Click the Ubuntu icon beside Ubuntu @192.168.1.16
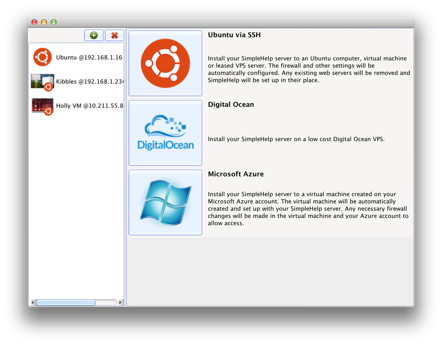 43,57
